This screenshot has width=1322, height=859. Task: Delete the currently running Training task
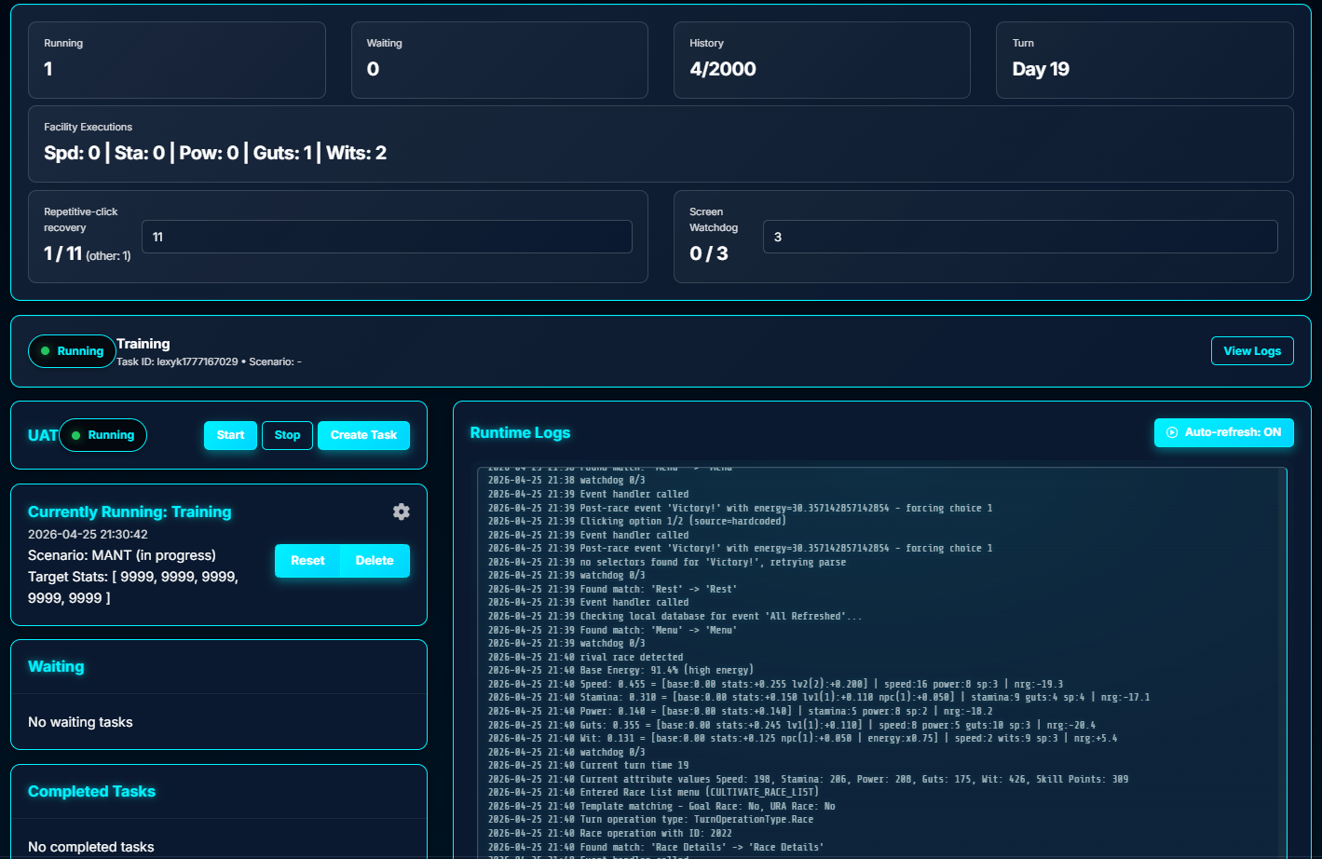tap(375, 561)
